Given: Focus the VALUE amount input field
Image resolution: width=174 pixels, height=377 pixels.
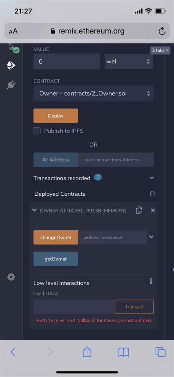Looking at the screenshot, I should 66,61.
